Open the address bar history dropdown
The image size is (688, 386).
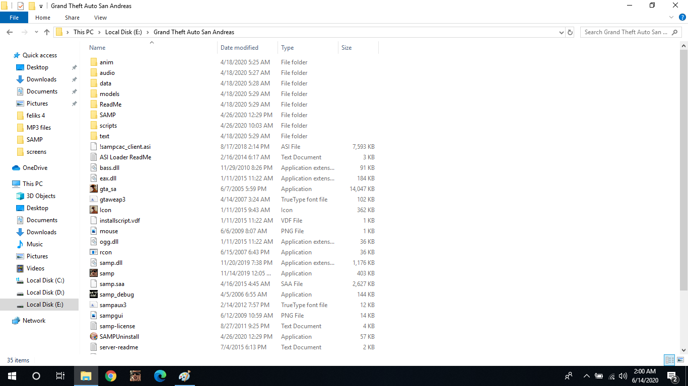[x=562, y=32]
